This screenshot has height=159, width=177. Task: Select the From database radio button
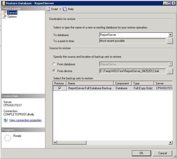54,64
